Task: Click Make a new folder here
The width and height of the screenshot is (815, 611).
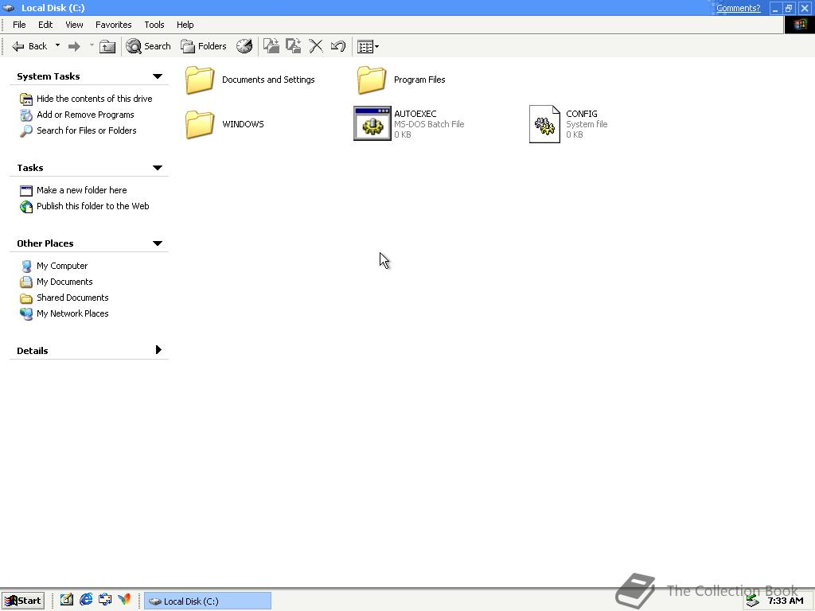Action: [x=82, y=190]
